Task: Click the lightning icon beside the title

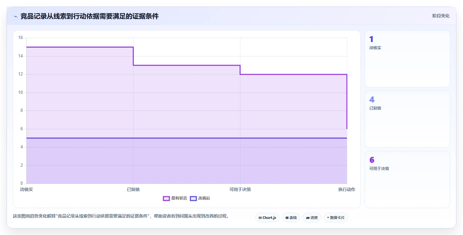Action: click(x=15, y=16)
